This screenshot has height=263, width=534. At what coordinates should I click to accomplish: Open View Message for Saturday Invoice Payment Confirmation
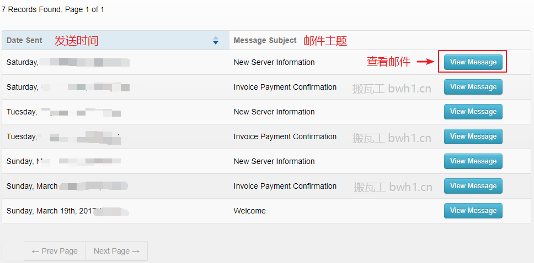tap(473, 87)
